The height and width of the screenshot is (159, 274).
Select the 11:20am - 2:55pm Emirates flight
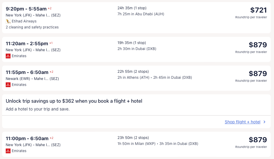tap(27, 44)
